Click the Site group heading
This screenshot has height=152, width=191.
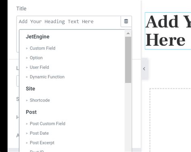point(31,88)
